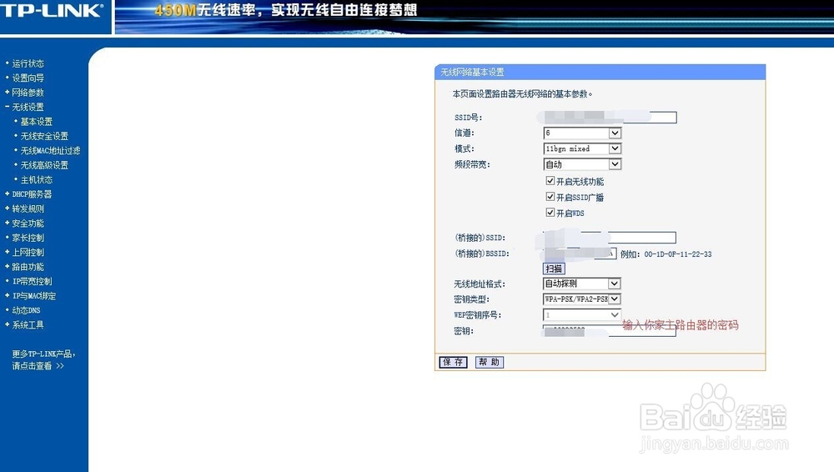
Task: Open the 无线地址格式 dropdown
Action: point(582,284)
